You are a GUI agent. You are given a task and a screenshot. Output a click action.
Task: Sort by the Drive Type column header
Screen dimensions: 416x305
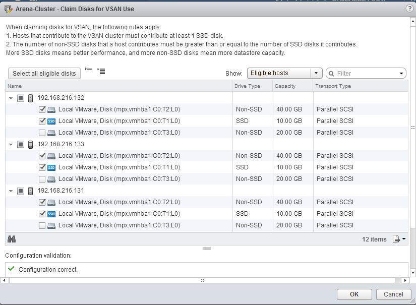click(x=253, y=86)
